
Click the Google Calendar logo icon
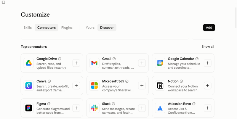click(x=160, y=63)
